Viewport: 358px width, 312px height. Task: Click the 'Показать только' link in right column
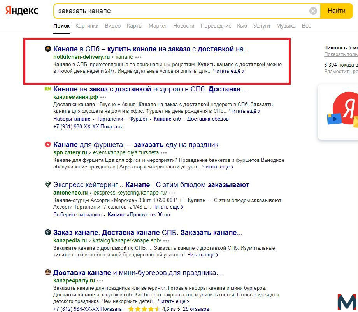[x=341, y=54]
